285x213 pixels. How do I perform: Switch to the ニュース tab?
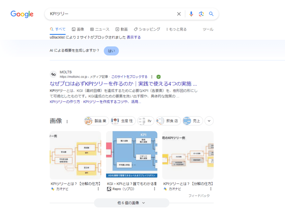100,29
